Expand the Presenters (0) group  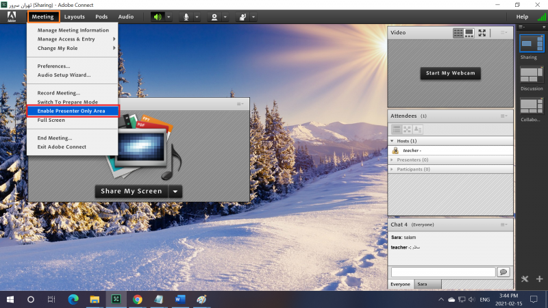[x=393, y=159]
